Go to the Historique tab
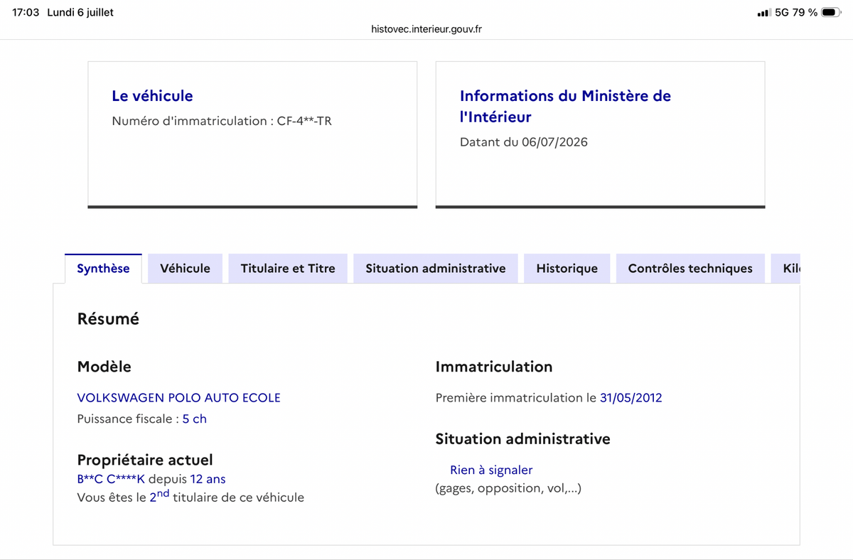 tap(567, 268)
